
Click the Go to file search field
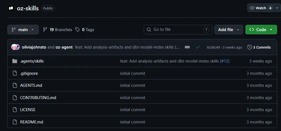[178, 30]
